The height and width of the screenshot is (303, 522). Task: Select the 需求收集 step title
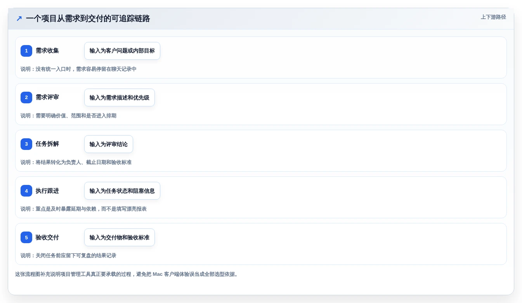pos(47,51)
